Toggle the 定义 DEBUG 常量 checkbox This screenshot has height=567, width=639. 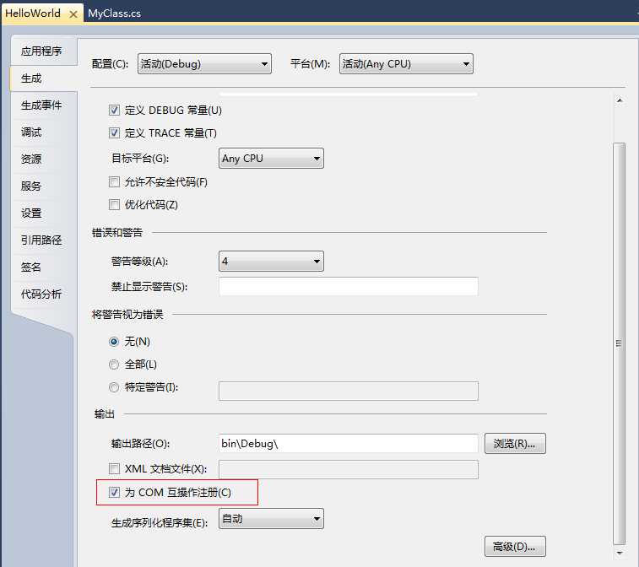tap(114, 110)
